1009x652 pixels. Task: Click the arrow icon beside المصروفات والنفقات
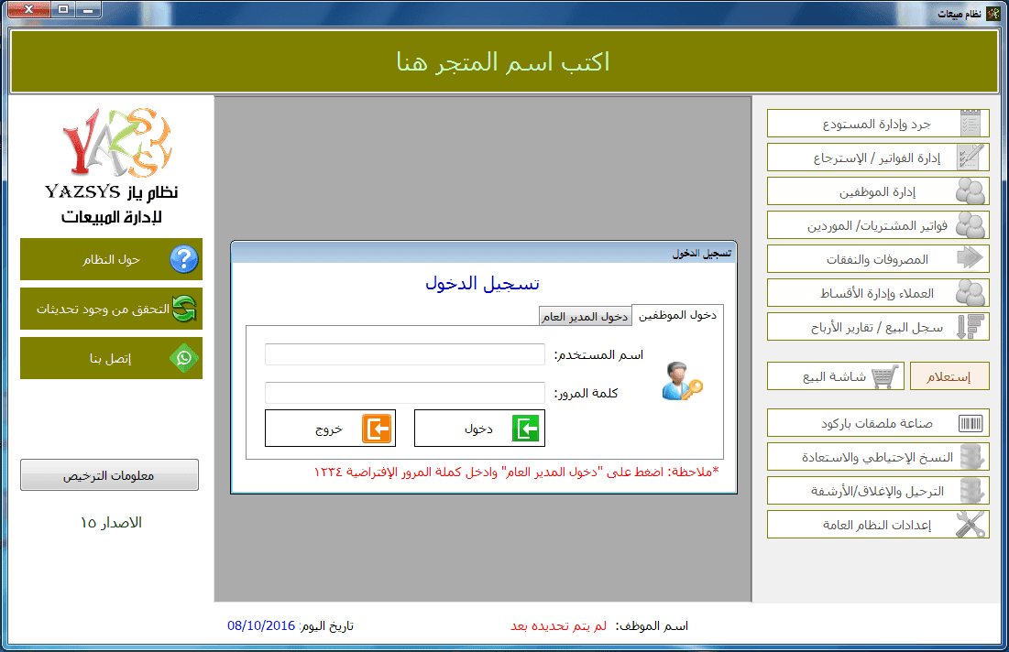971,258
